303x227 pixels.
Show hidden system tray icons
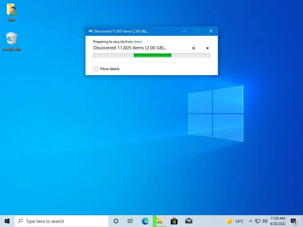point(250,221)
